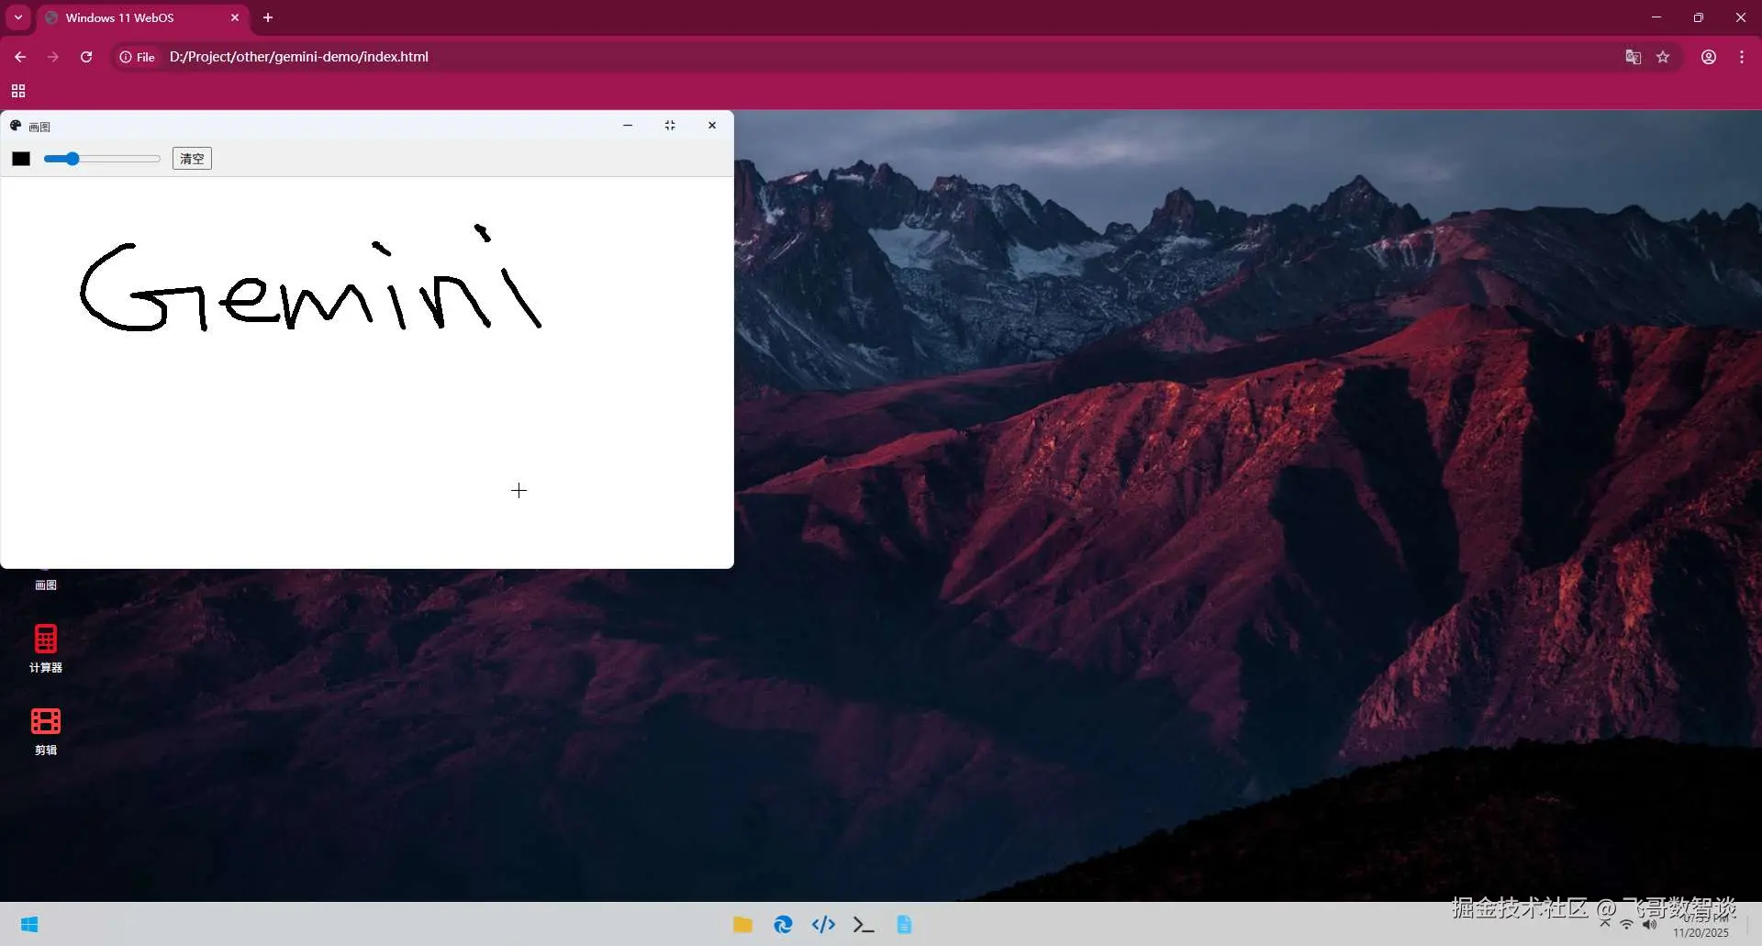
Task: Restore down the 画图 paint window
Action: (670, 126)
